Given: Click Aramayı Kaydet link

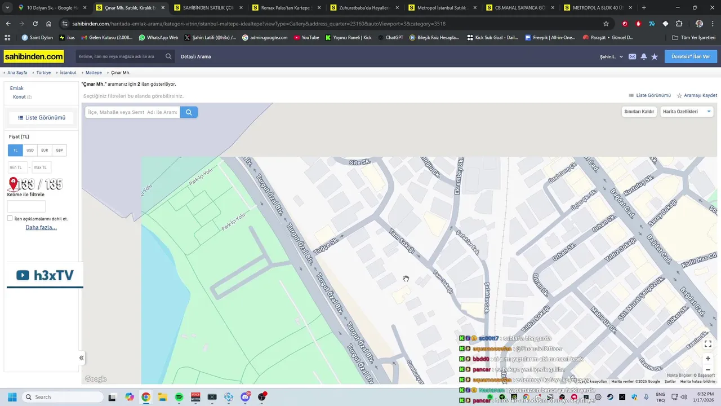Looking at the screenshot, I should tap(697, 95).
